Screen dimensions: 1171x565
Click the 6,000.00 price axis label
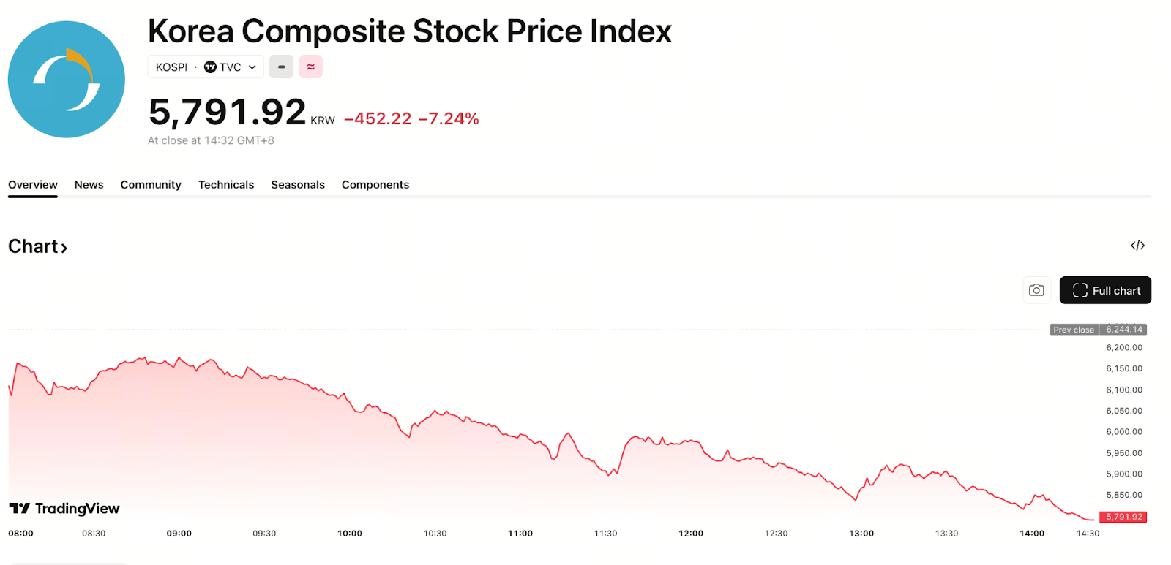1123,432
